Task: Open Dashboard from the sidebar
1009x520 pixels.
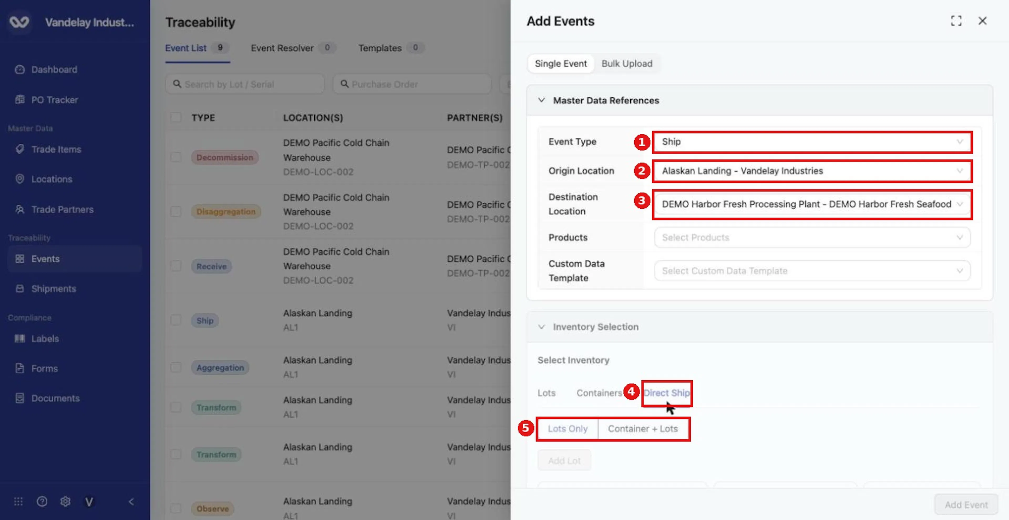Action: point(54,70)
